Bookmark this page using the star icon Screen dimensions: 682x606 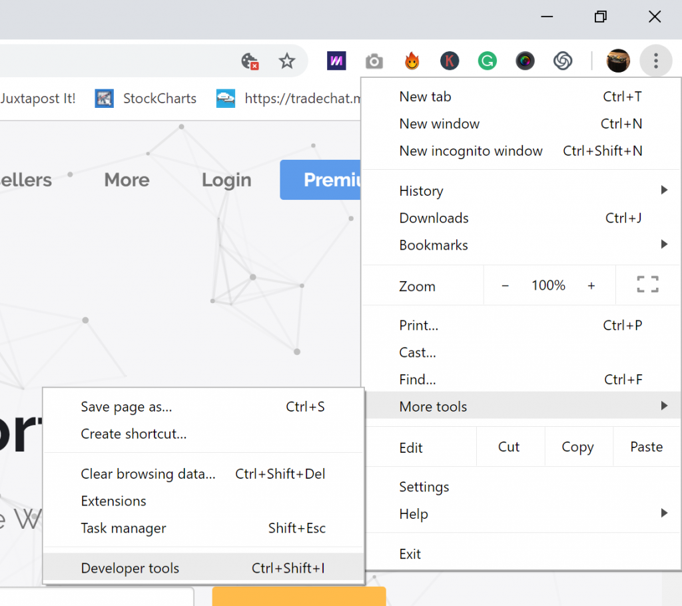point(287,61)
